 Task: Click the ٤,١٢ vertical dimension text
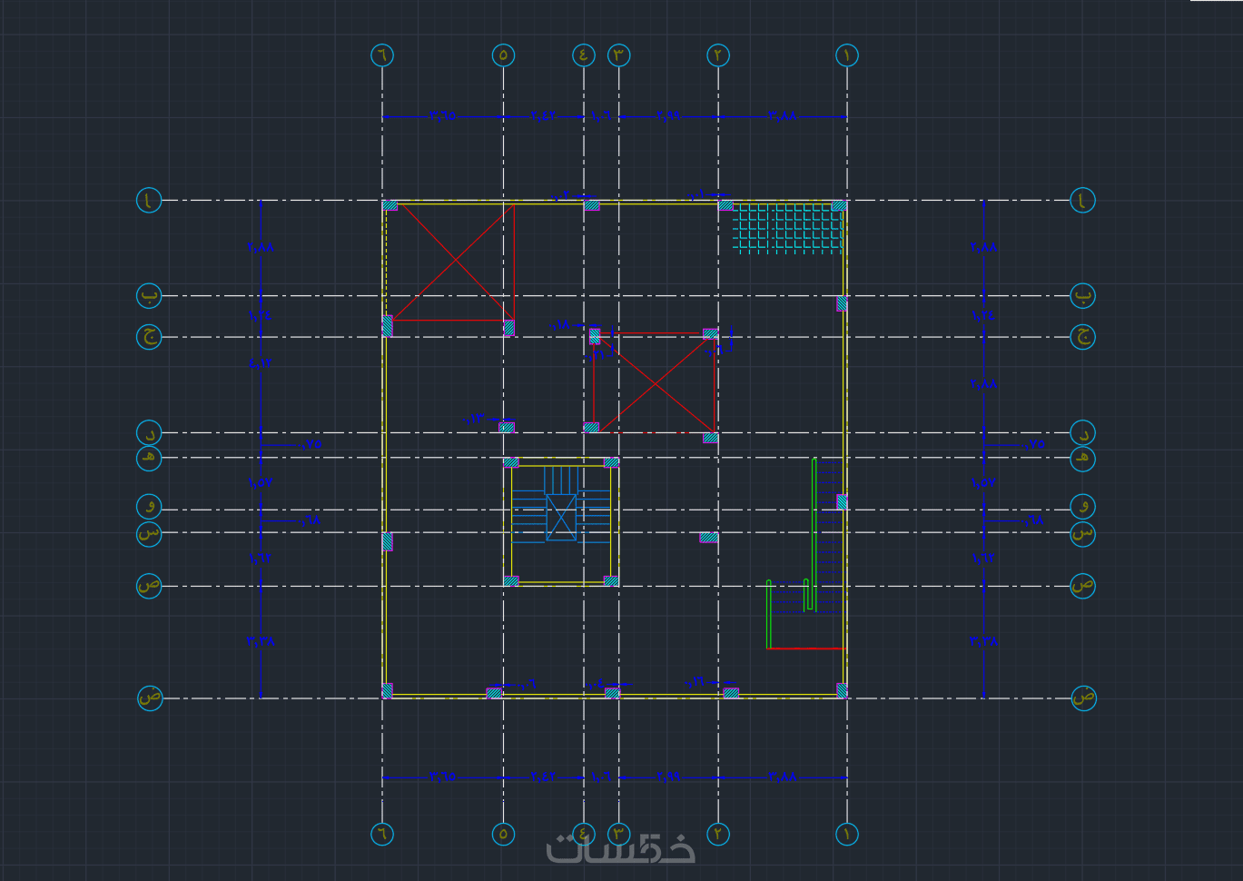[x=260, y=363]
